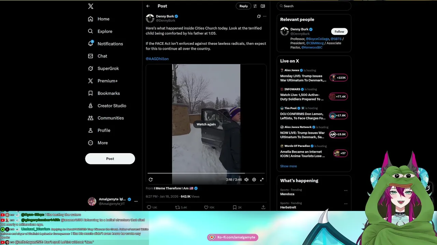
Task: Click the +57 listeners badge
Action: (340, 153)
